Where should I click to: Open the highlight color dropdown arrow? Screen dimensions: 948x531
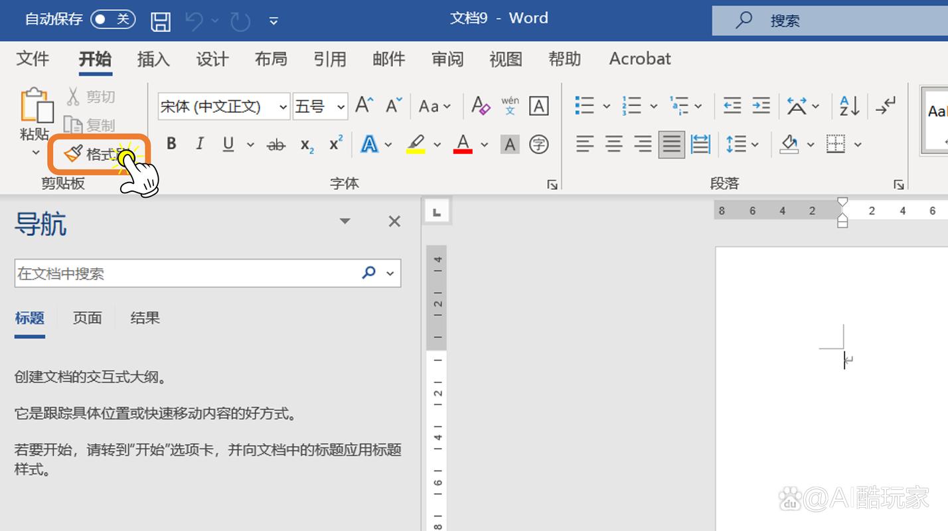coord(437,144)
